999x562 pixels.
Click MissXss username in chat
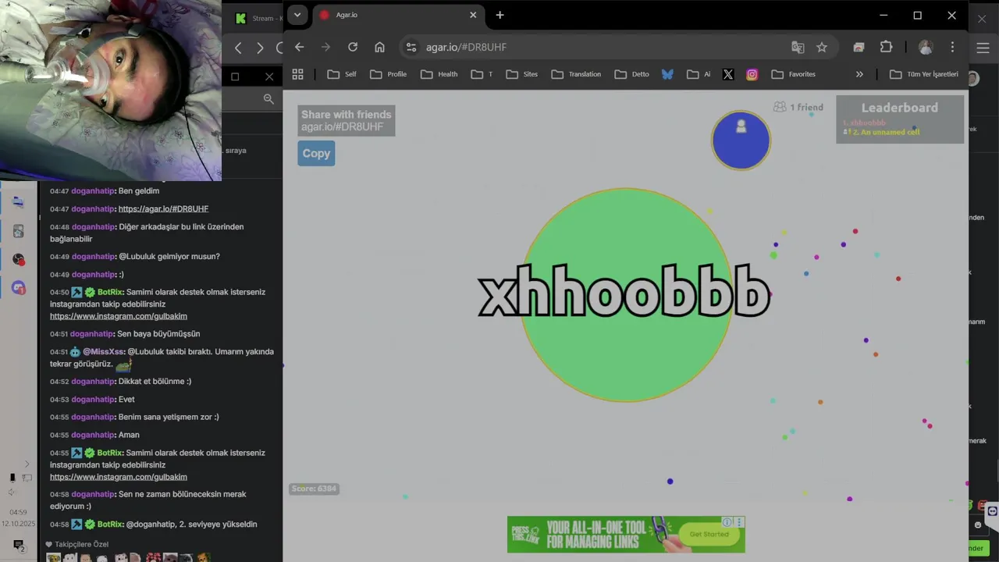point(104,352)
